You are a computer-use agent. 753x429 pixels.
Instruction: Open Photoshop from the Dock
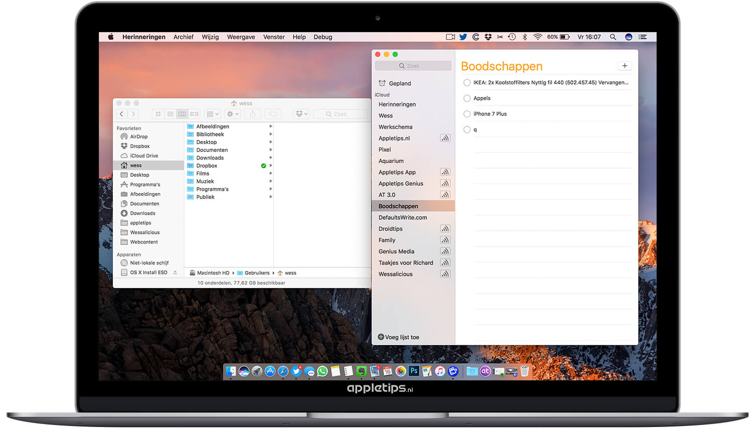414,371
